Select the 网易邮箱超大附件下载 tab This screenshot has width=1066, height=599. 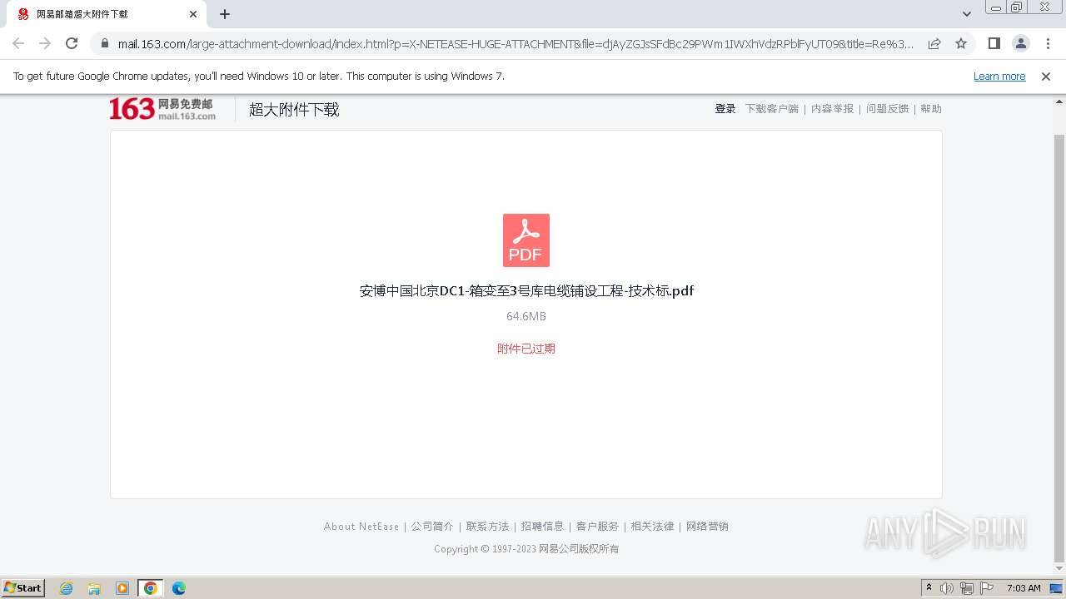tap(106, 14)
